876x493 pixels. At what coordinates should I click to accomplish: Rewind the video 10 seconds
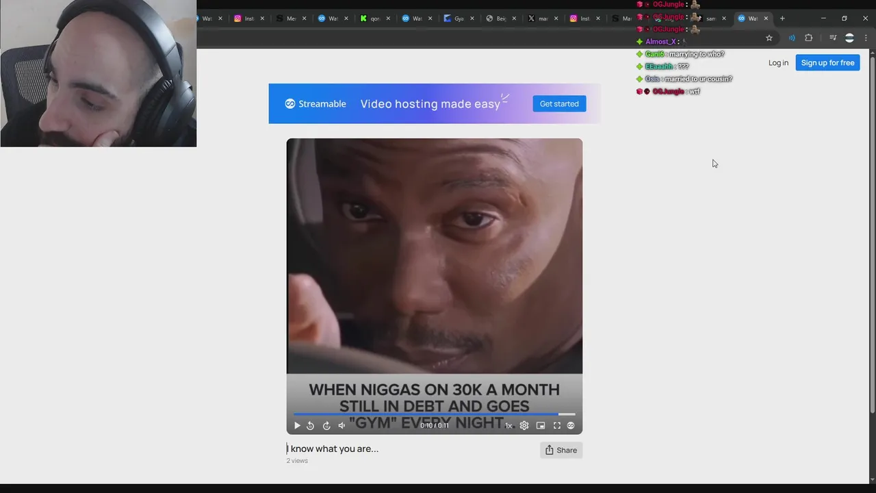310,425
